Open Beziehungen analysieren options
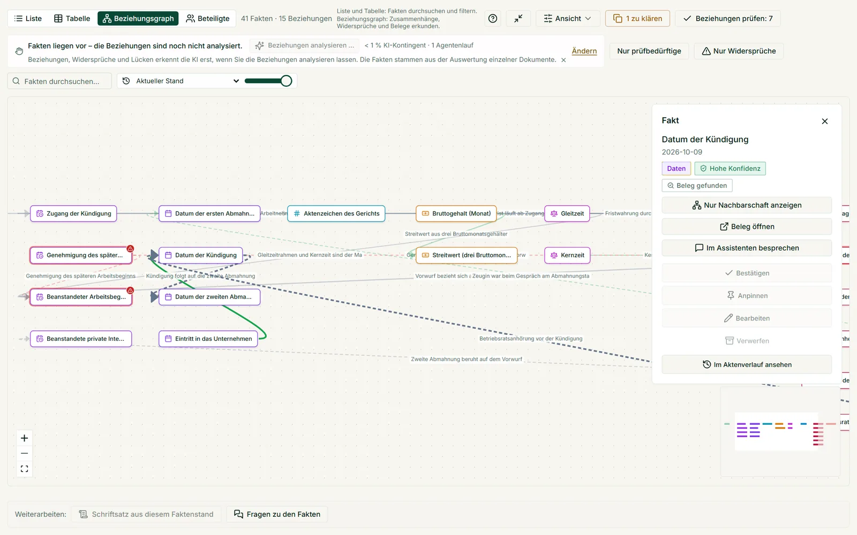Screen dimensions: 857x535 [305, 45]
